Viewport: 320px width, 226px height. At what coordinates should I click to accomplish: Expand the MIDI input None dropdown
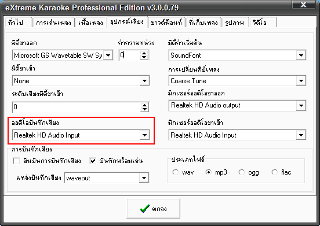(x=144, y=81)
